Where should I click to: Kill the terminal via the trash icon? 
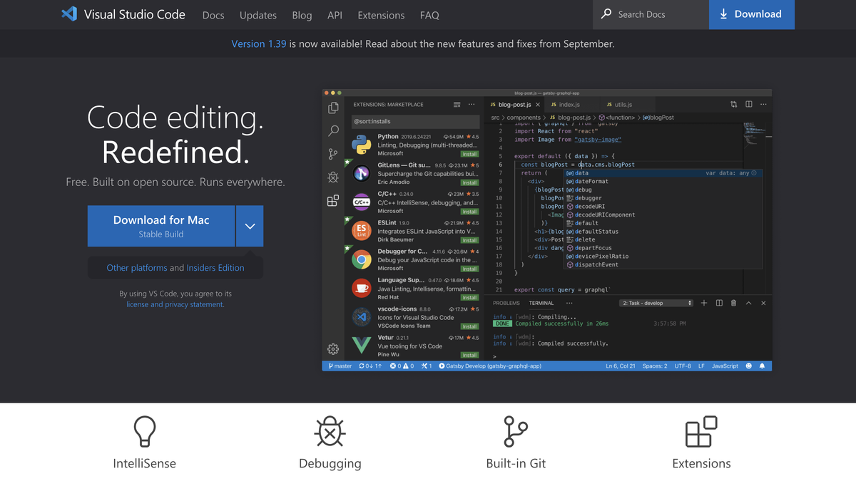[x=733, y=303]
